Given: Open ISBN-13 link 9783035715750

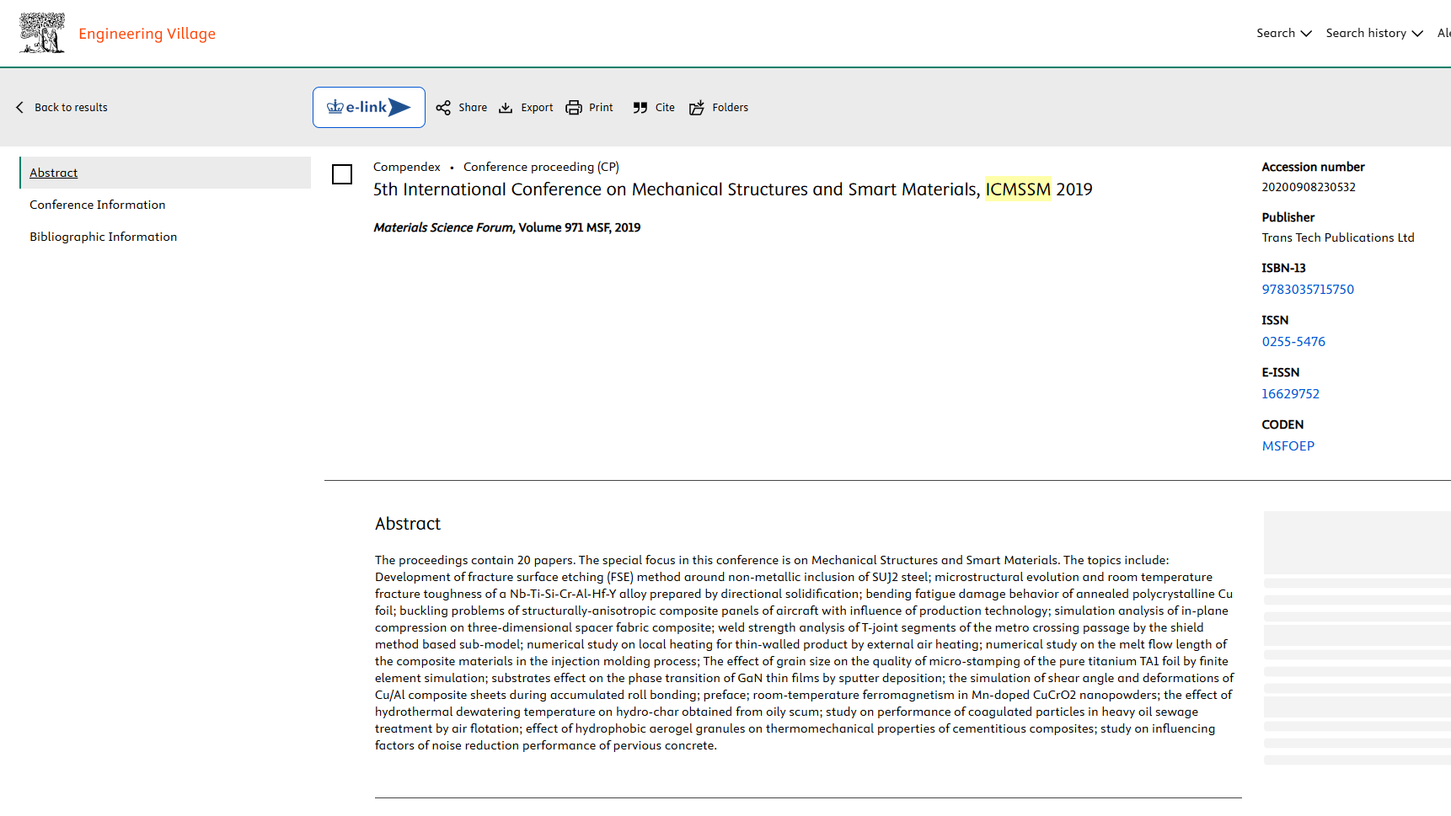Looking at the screenshot, I should pos(1308,290).
